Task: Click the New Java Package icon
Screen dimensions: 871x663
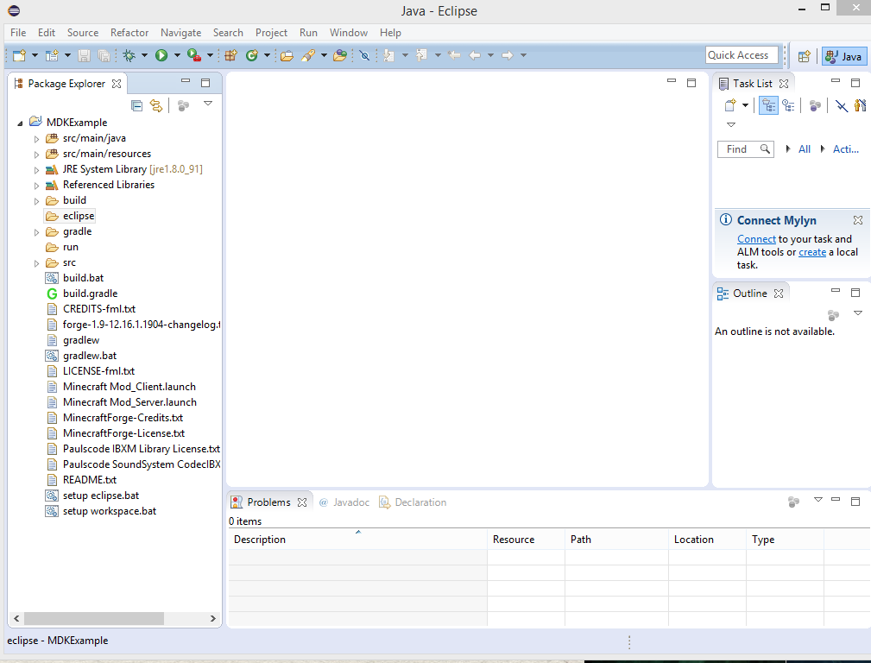Action: coord(231,55)
